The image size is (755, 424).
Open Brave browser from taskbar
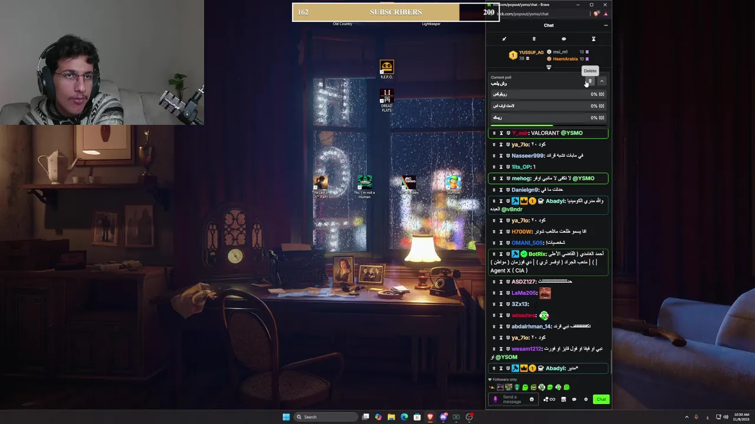430,417
